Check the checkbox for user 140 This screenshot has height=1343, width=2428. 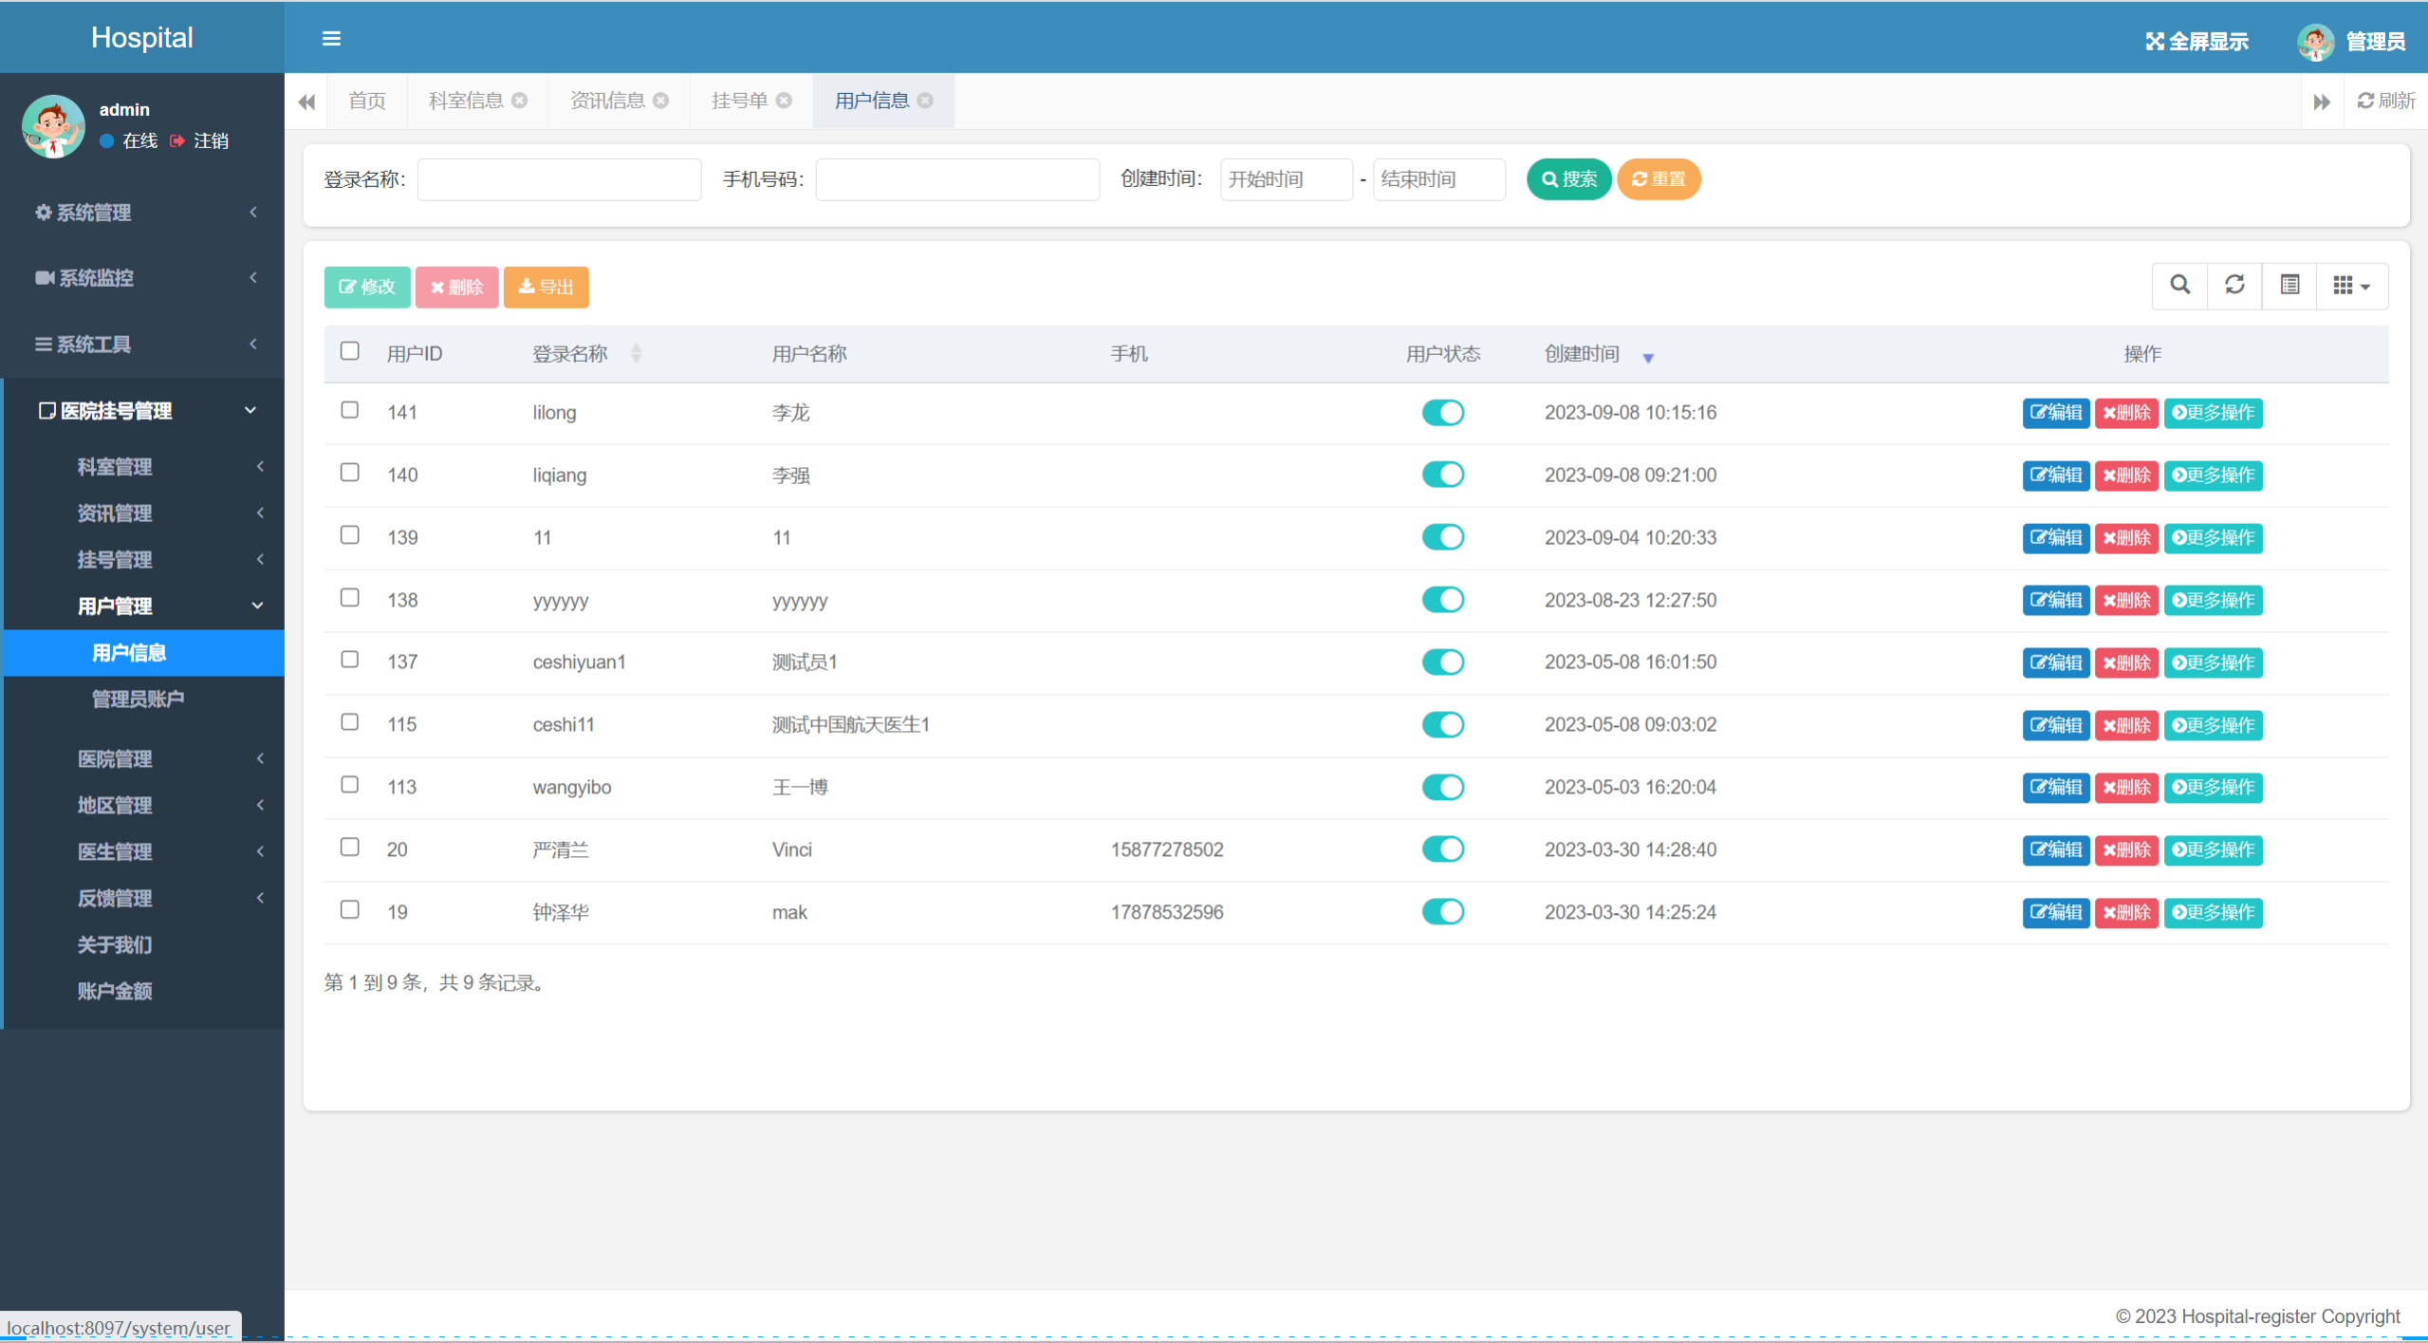(x=350, y=473)
